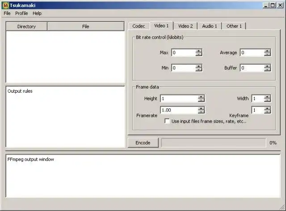Open the Audio 1 tab
286x211 pixels.
(x=210, y=26)
